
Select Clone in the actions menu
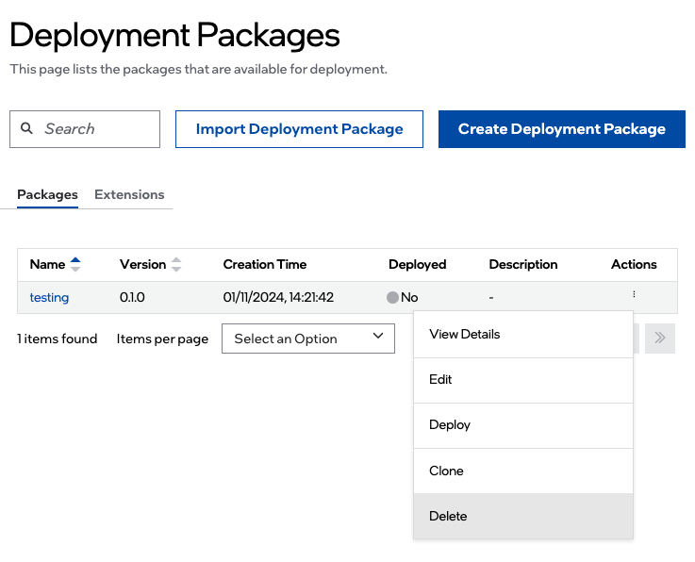tap(523, 471)
